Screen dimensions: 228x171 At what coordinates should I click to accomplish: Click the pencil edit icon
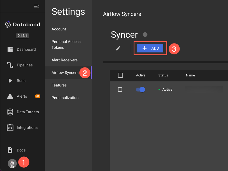pyautogui.click(x=118, y=48)
